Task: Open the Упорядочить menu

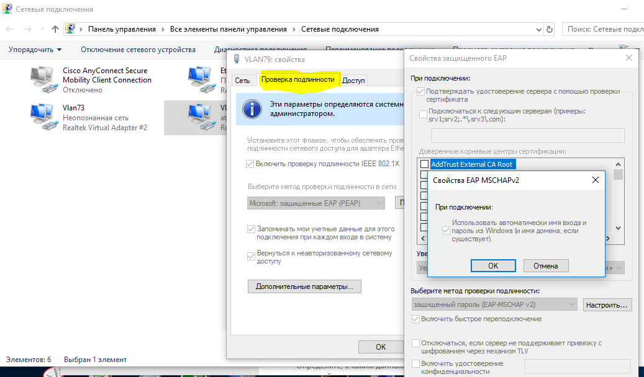Action: point(35,50)
